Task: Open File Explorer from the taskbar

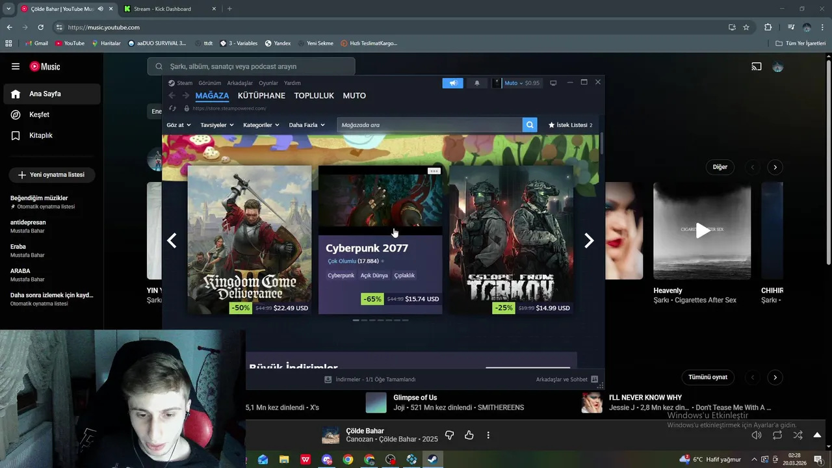Action: click(284, 460)
